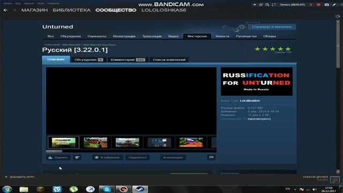
Task: Select the second Unturned logo thumbnail
Action: [x=95, y=143]
